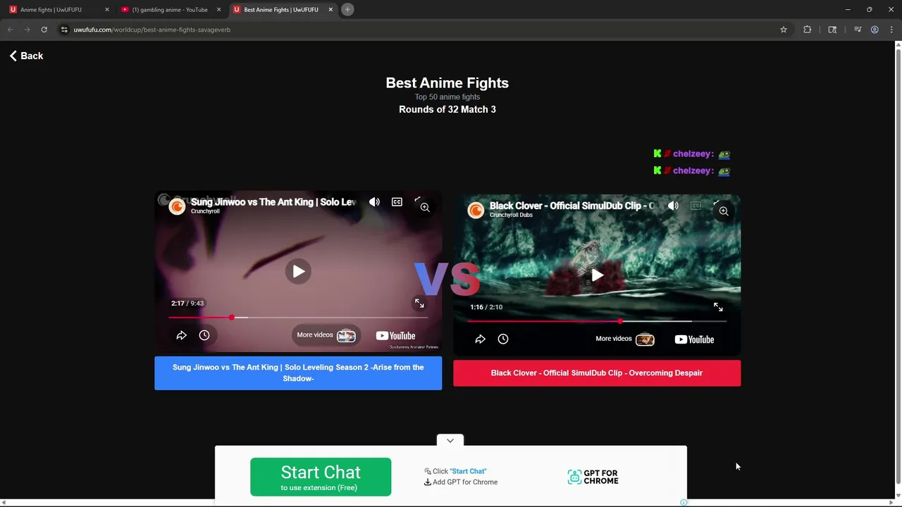Close the Best Anime Fights tab

(x=330, y=10)
